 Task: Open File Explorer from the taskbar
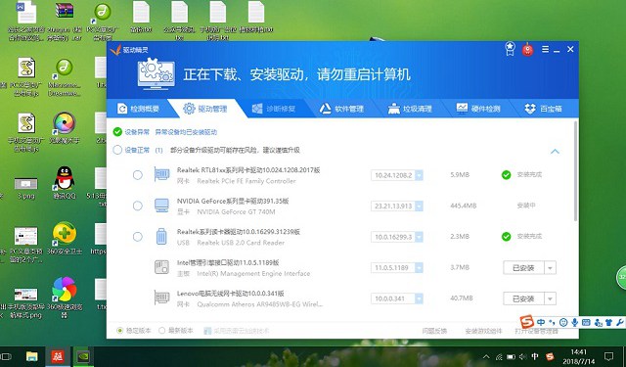[32, 356]
